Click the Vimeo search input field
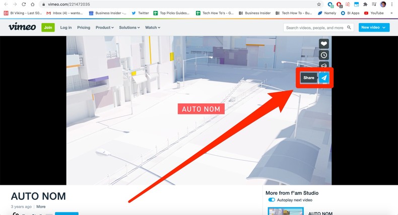Screen dimensions: 398x215 (315, 28)
